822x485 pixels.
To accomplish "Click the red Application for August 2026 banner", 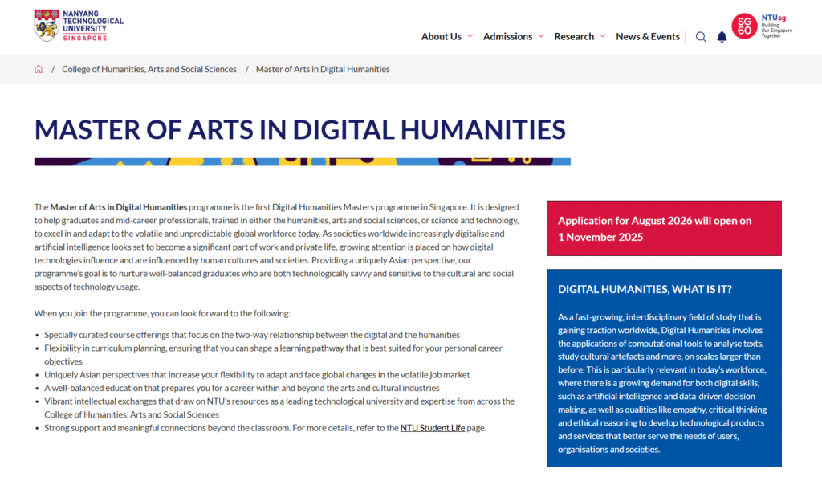I will tap(663, 229).
